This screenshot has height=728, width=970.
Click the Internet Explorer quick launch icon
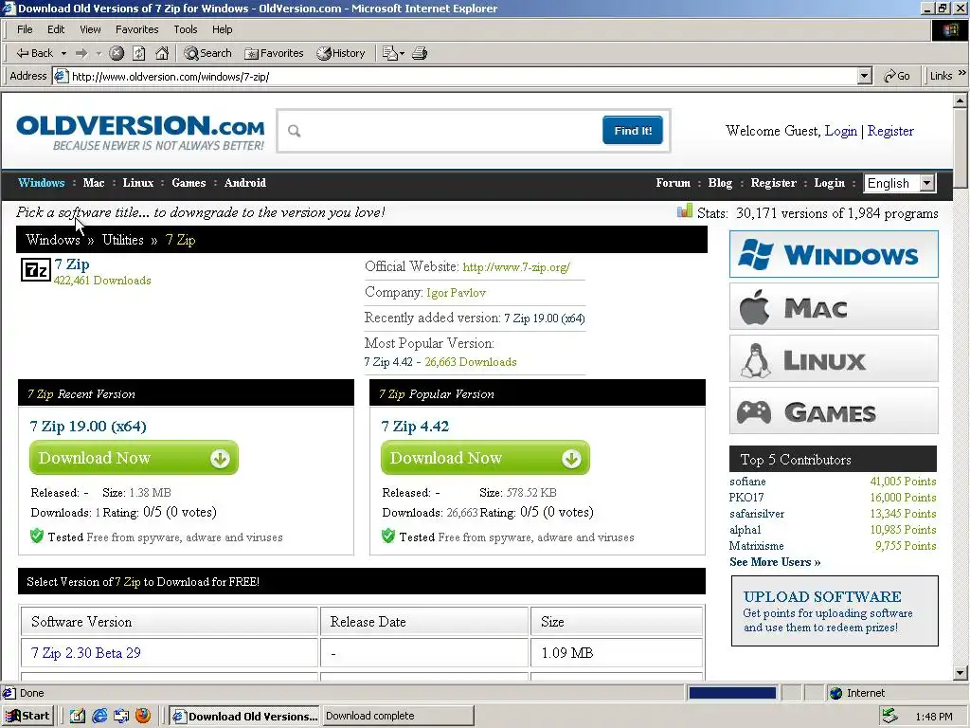tap(99, 716)
